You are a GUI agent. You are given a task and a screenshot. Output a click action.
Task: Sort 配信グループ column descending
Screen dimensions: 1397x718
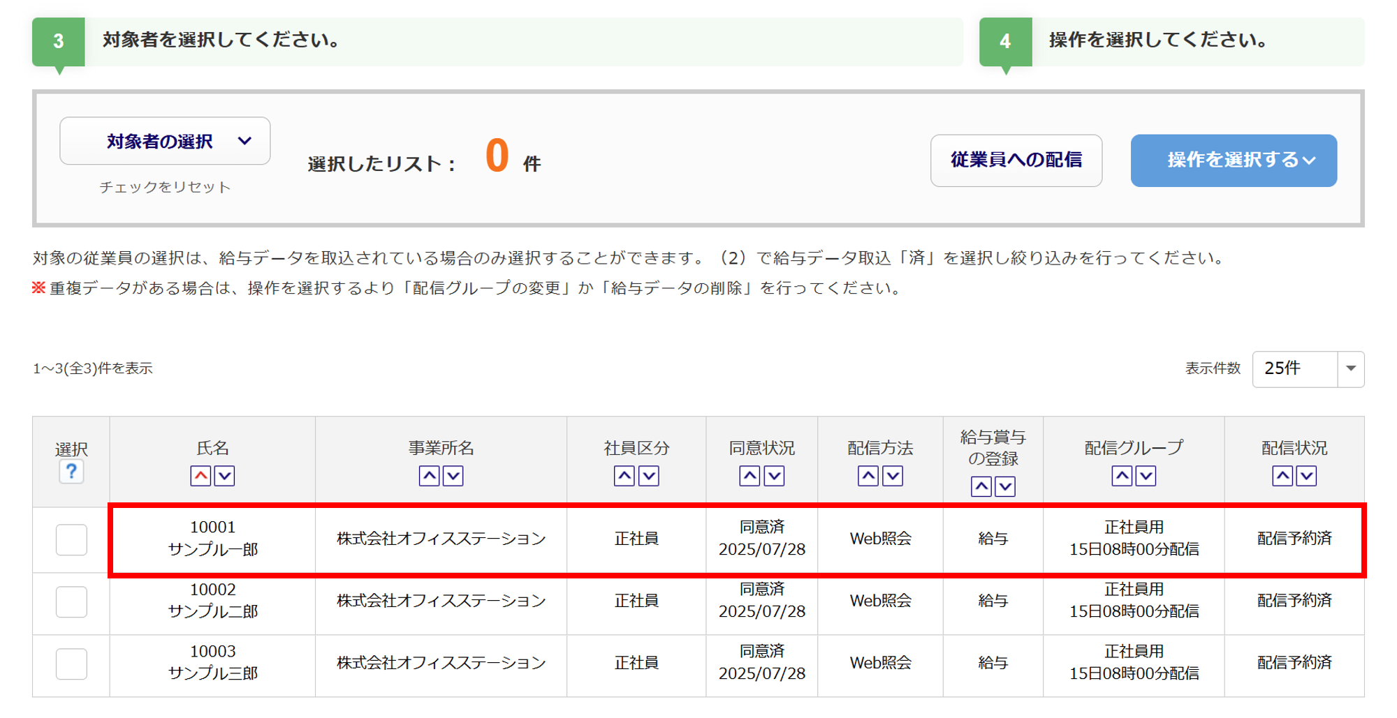tap(1146, 476)
